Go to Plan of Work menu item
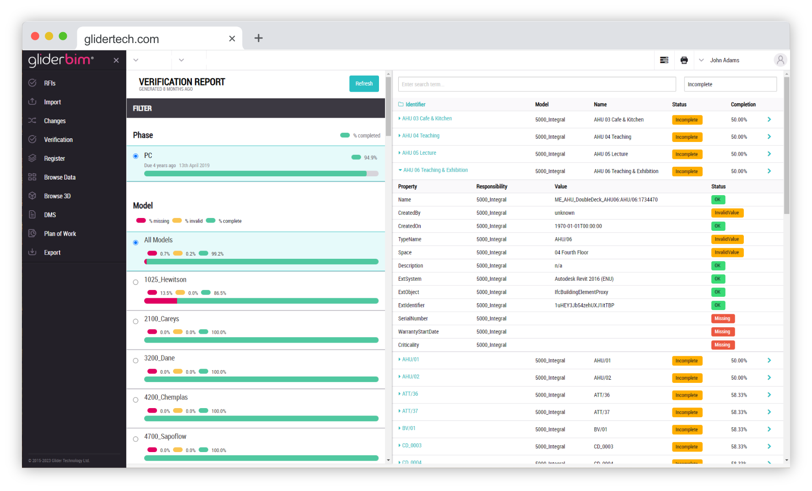The width and height of the screenshot is (812, 491). click(60, 234)
